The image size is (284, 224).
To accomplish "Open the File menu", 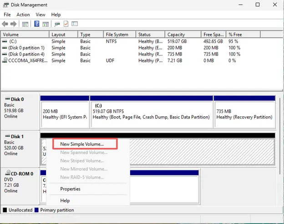I will click(7, 15).
